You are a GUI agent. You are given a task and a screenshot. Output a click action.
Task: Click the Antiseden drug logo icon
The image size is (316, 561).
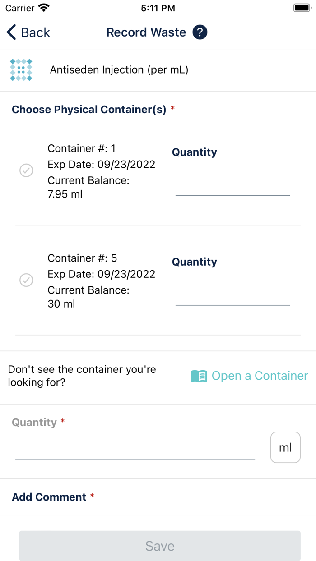[21, 70]
